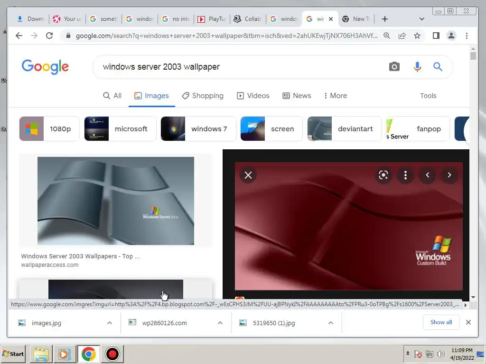Viewport: 486px width, 364px height.
Task: Open the Windows Server 2003 Wallpapers result title
Action: click(80, 256)
